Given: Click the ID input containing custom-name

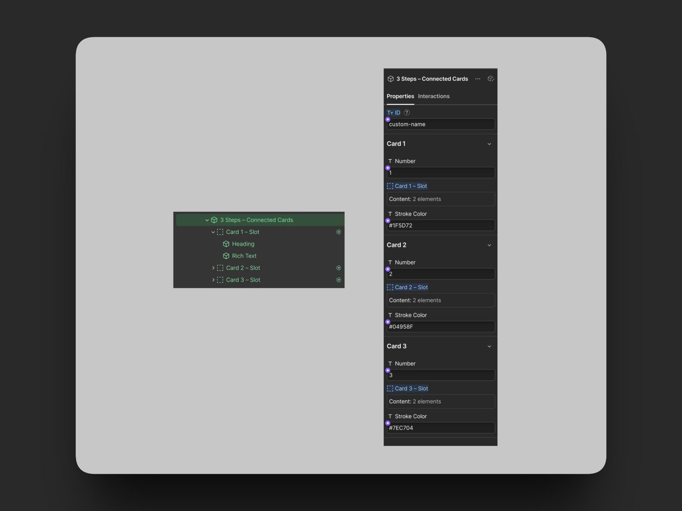Looking at the screenshot, I should [x=440, y=124].
